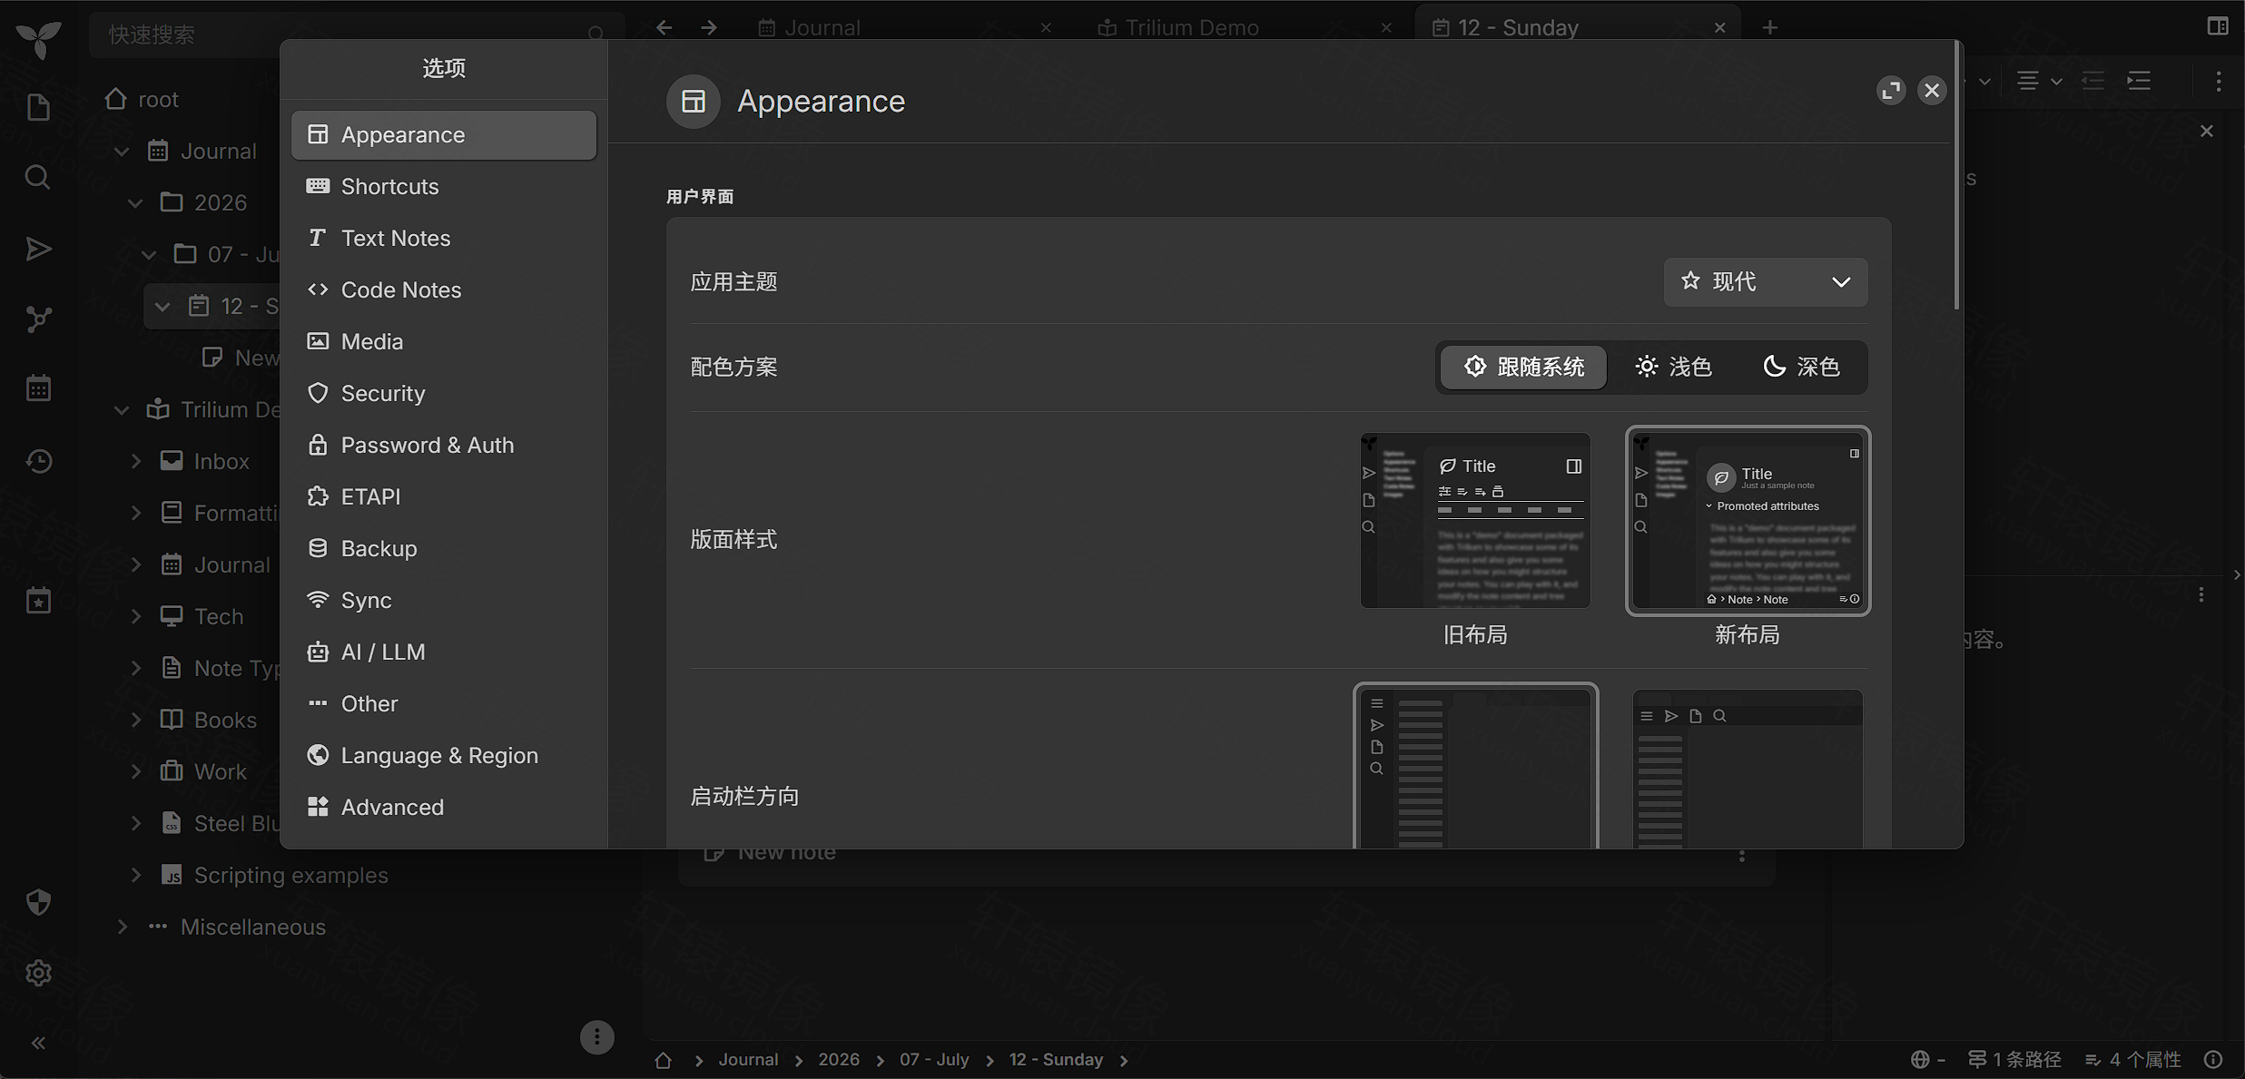Expand the Inbox tree node
The height and width of the screenshot is (1079, 2245).
tap(136, 462)
